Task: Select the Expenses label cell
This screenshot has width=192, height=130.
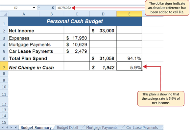Action: (x=36, y=38)
